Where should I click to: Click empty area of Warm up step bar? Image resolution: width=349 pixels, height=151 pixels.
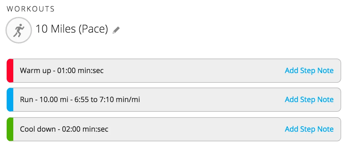pos(194,71)
